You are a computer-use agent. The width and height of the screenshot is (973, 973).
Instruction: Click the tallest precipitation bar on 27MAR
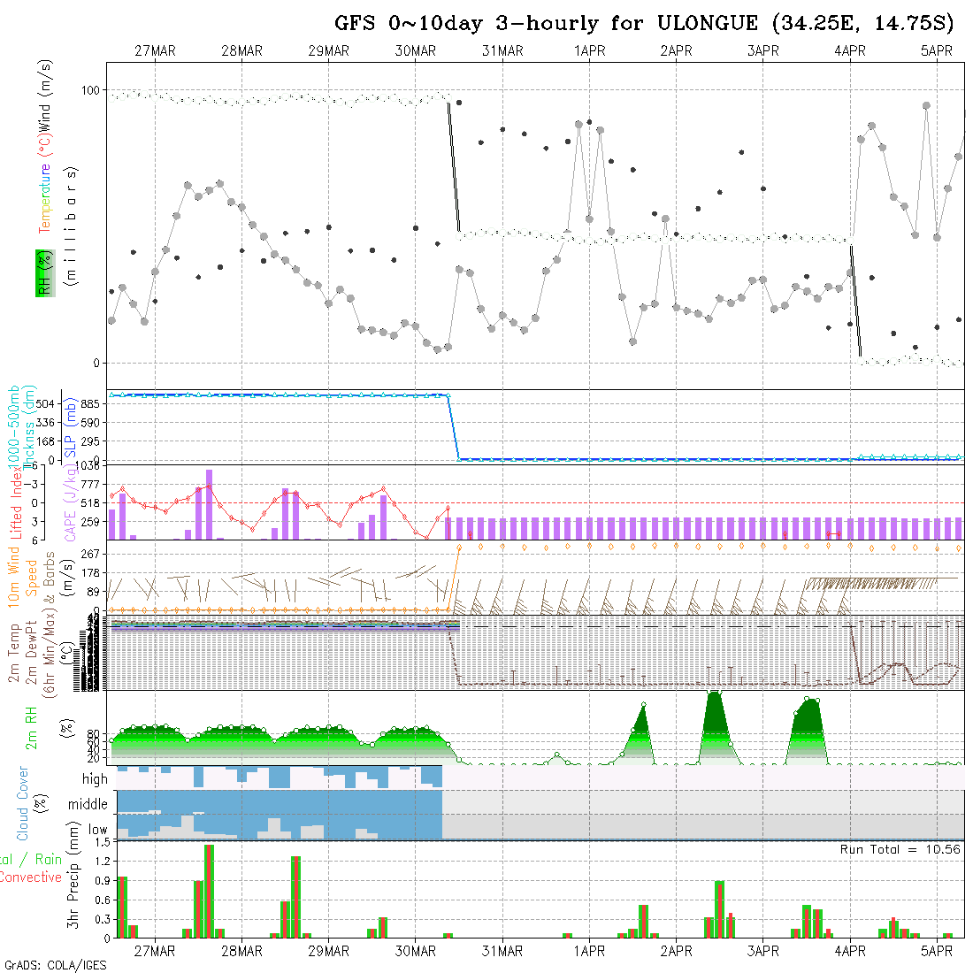pyautogui.click(x=209, y=891)
